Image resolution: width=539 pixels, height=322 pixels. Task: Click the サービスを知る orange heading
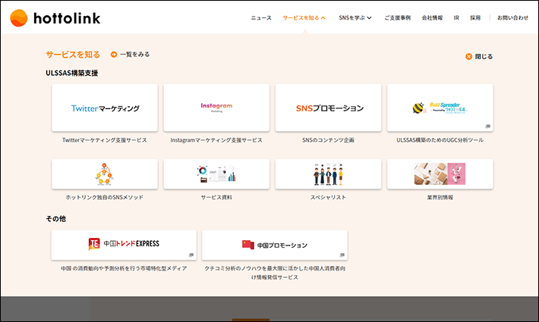click(x=73, y=55)
